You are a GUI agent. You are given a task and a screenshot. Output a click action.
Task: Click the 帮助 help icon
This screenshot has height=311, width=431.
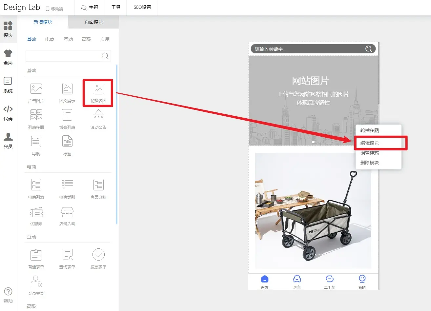pos(8,295)
